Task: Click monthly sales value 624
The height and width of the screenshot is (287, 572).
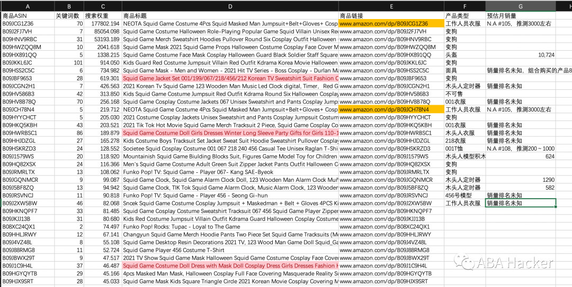Action: (x=521, y=156)
